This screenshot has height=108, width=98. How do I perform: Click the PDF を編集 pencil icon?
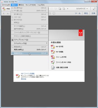(x=53, y=52)
